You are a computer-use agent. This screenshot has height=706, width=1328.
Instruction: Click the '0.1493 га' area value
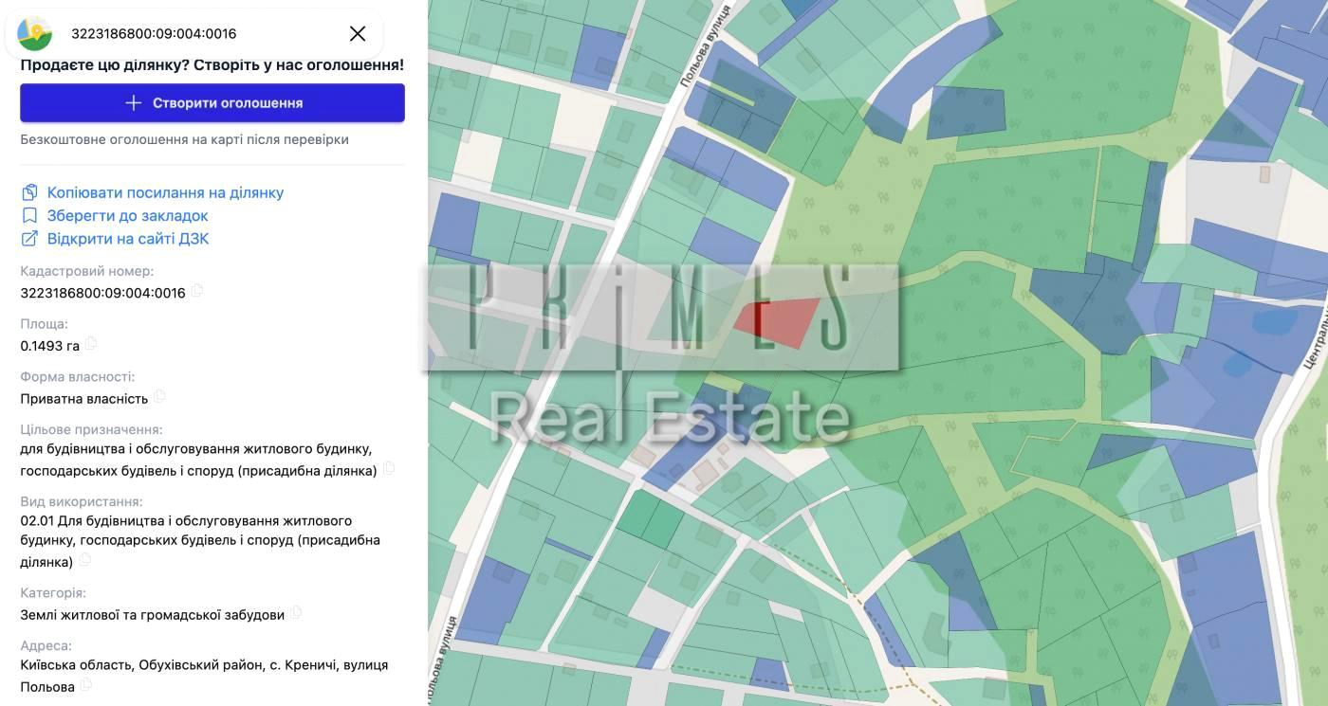coord(50,346)
